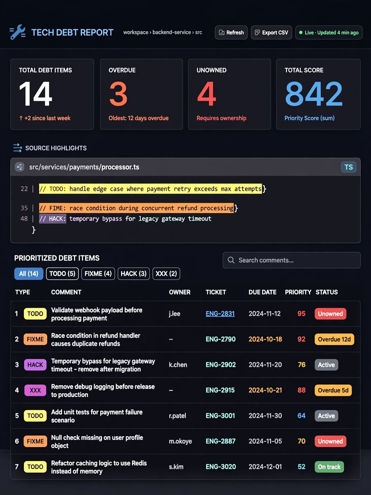Click comment 'Remove debug logging before release'
371x495 pixels.
(103, 391)
